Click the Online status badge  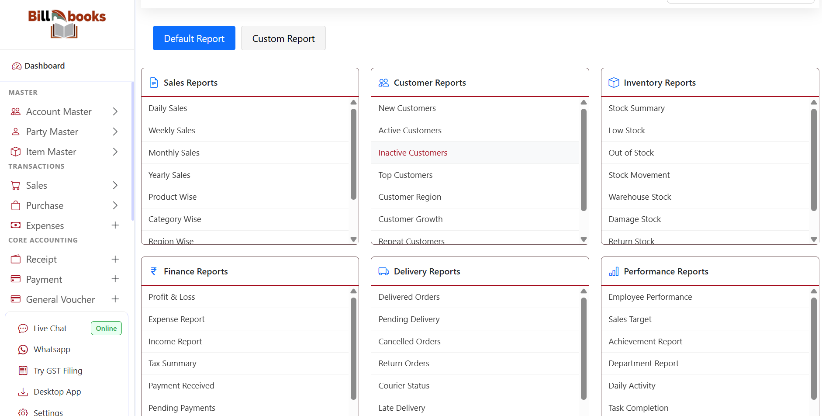pos(106,329)
